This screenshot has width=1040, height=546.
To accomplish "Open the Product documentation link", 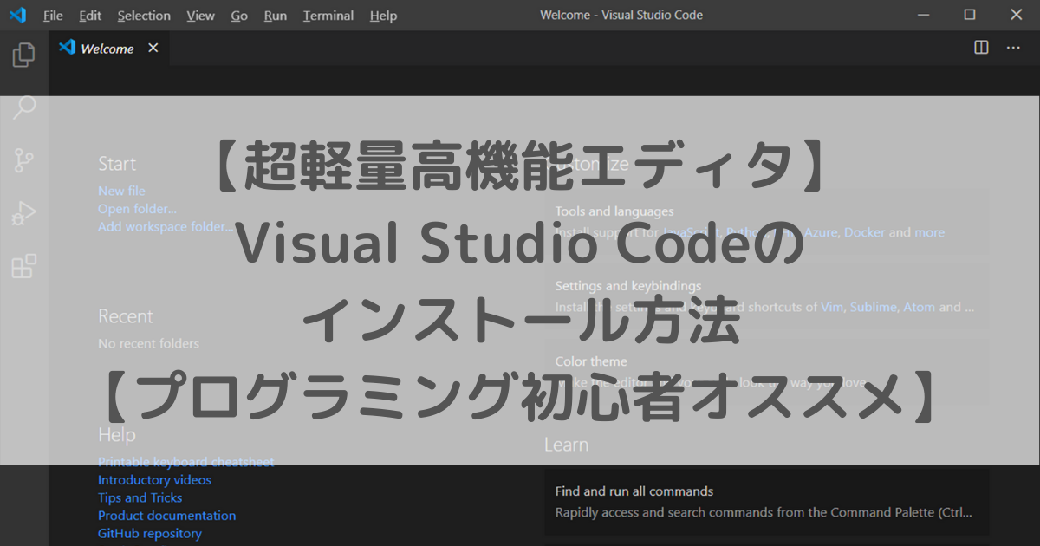I will click(166, 516).
